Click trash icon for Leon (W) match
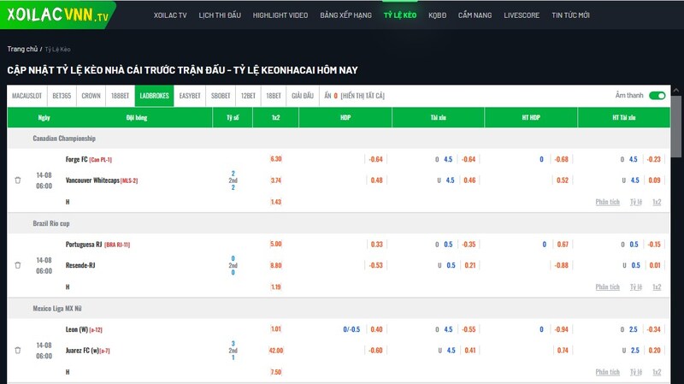Screen dimensions: 684x384 click(x=18, y=351)
